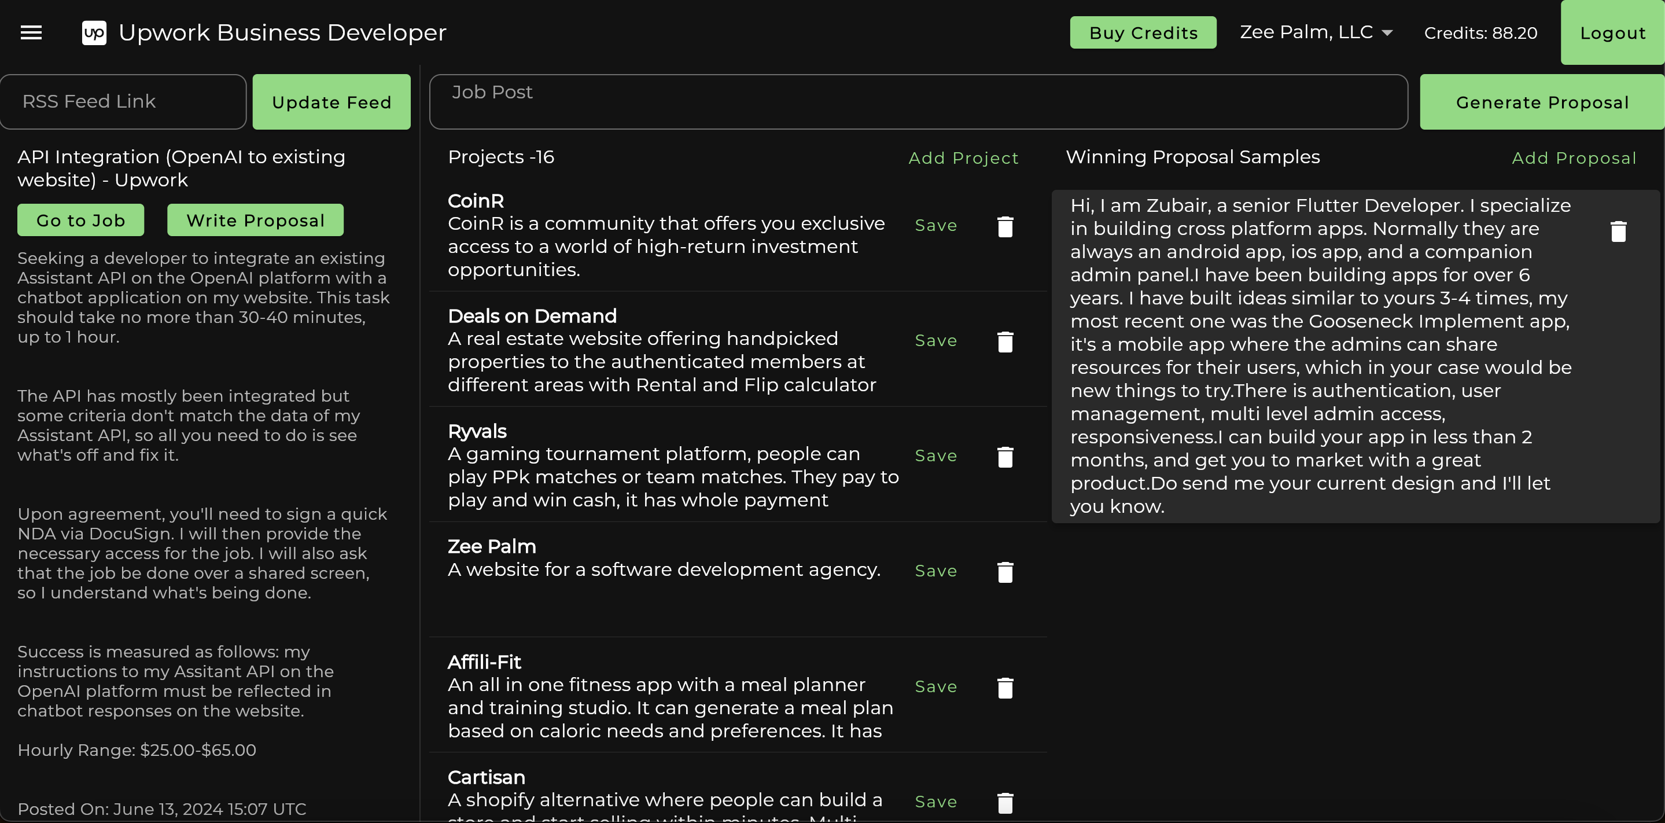Image resolution: width=1665 pixels, height=823 pixels.
Task: Open the hamburger navigation menu
Action: coord(31,32)
